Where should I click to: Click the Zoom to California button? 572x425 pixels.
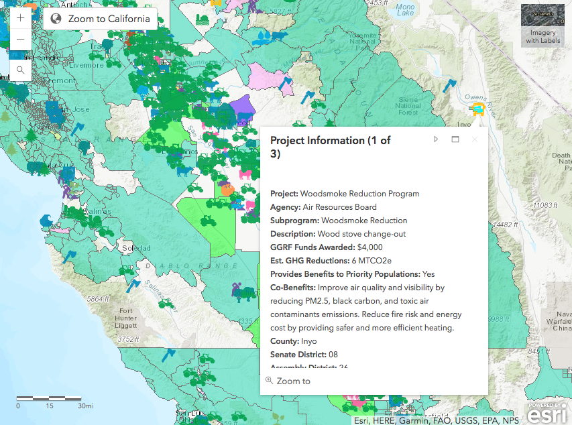[100, 19]
